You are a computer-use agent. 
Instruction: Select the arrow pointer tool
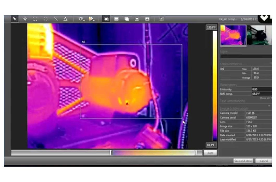coord(15,19)
